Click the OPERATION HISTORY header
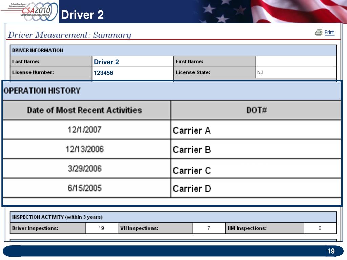This screenshot has height=260, width=347. 172,91
